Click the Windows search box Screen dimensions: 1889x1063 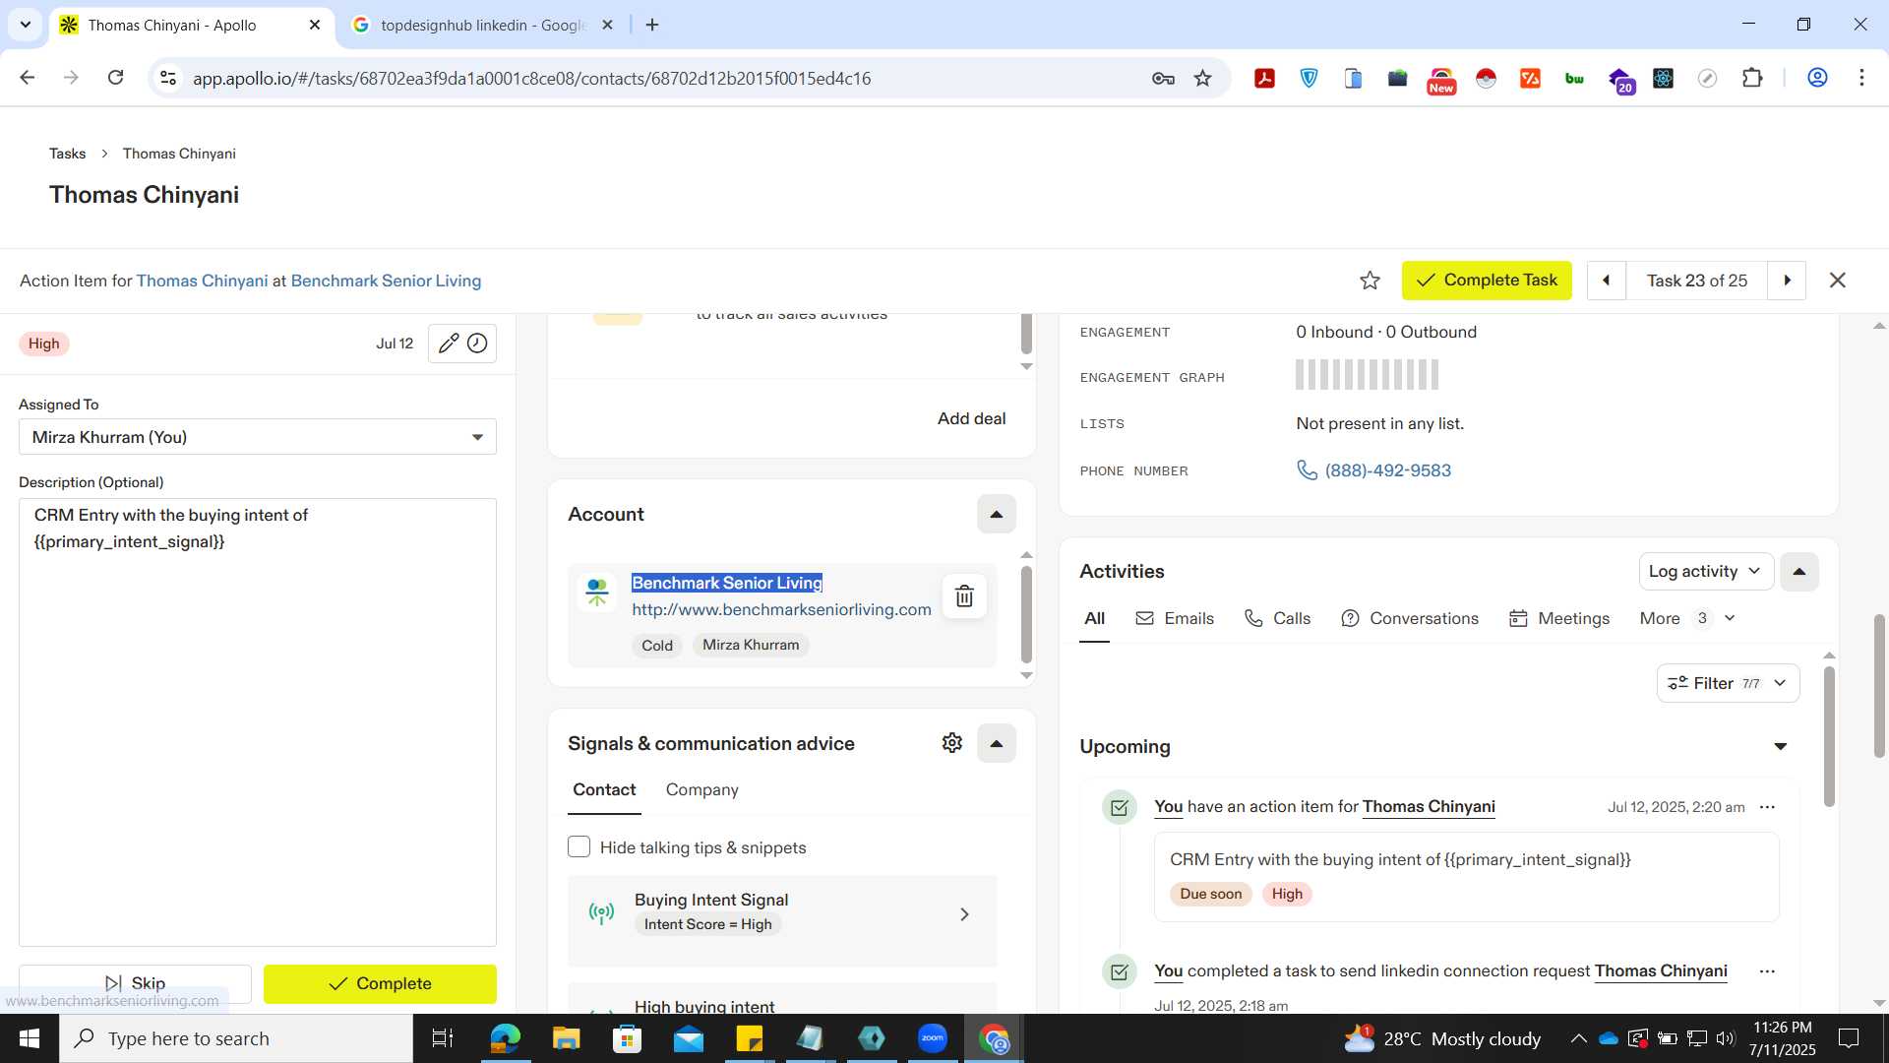click(236, 1038)
